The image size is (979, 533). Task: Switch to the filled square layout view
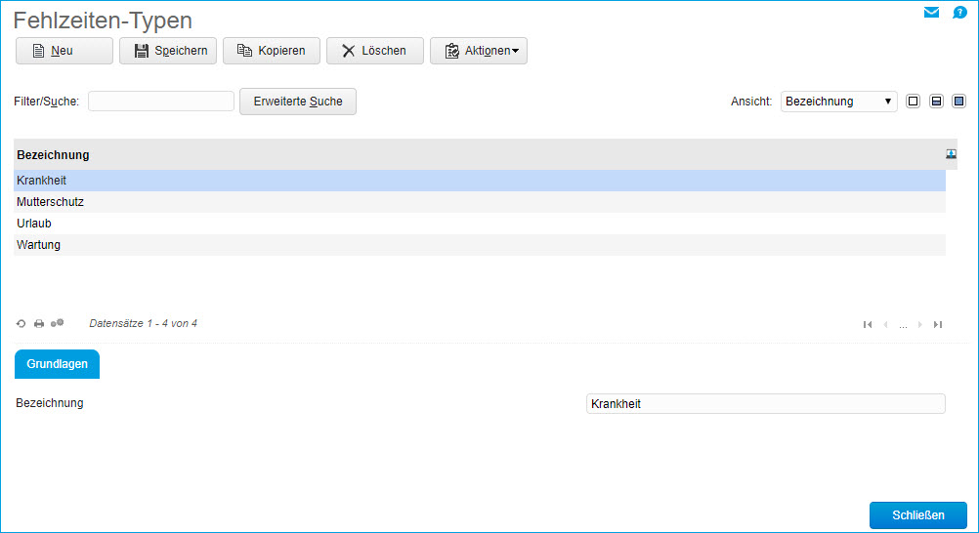pos(958,102)
